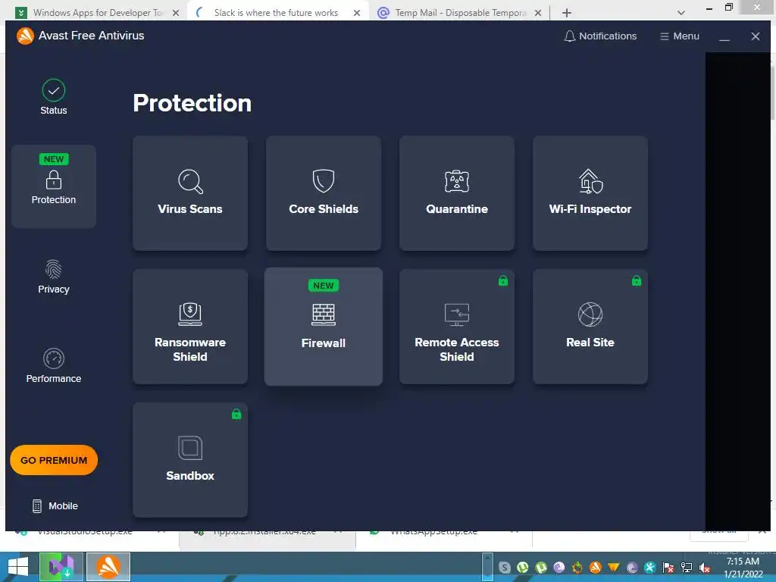
Task: Open Quarantine tile
Action: [x=457, y=193]
